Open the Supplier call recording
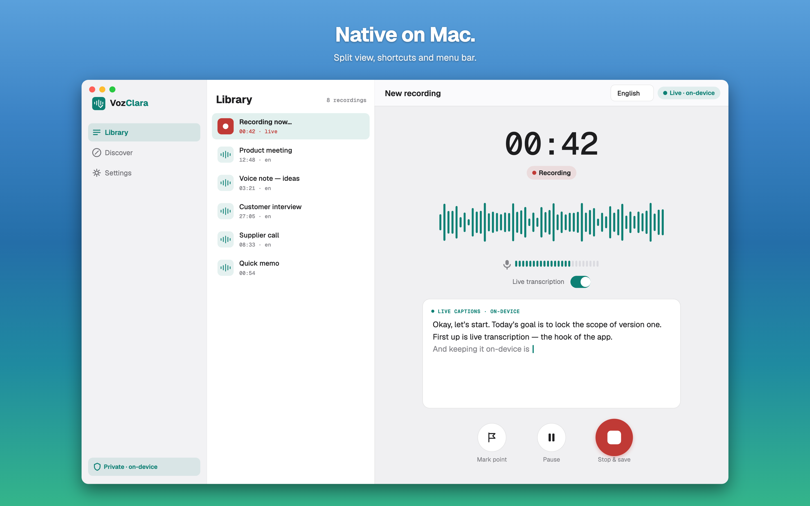 [291, 240]
